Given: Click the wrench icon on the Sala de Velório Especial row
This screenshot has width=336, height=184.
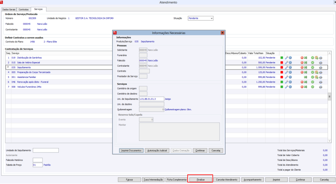Looking at the screenshot, I should coord(286,63).
